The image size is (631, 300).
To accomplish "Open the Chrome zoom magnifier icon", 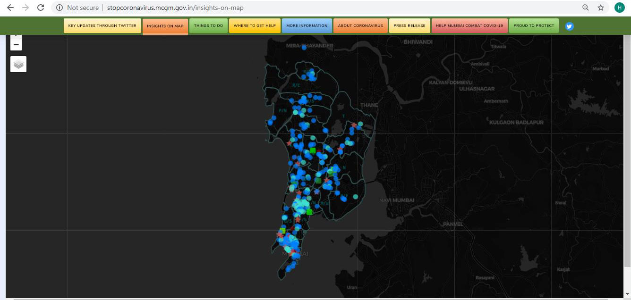I will tap(586, 8).
